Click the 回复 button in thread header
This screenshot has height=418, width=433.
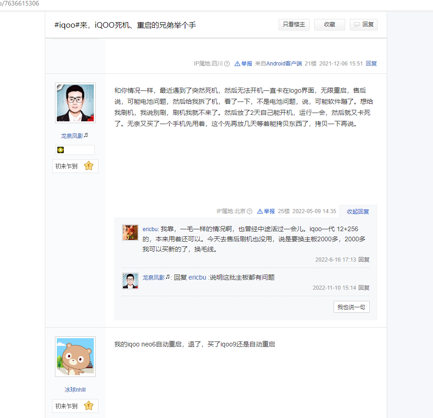click(x=363, y=24)
